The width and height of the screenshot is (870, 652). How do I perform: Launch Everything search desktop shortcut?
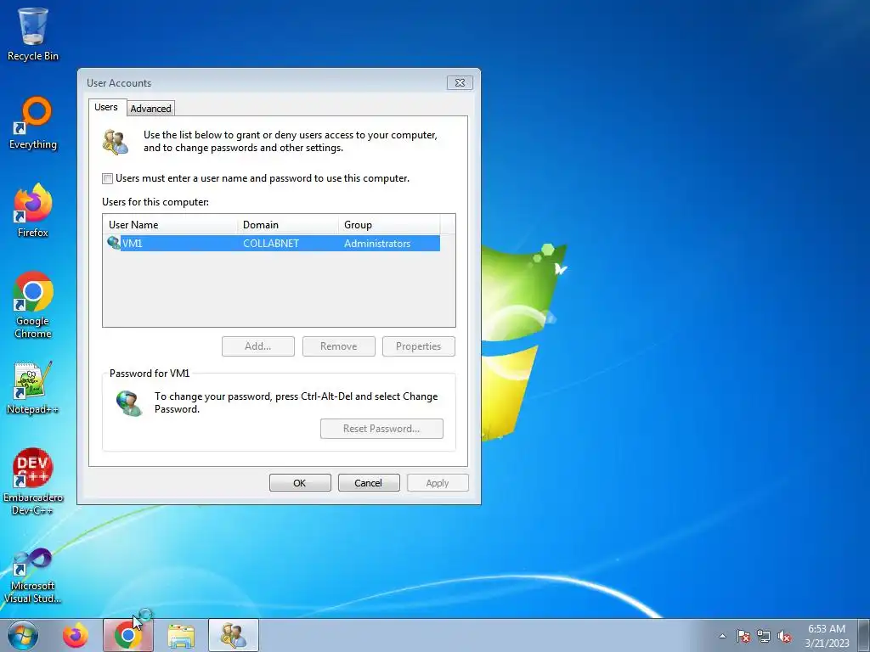pos(33,123)
